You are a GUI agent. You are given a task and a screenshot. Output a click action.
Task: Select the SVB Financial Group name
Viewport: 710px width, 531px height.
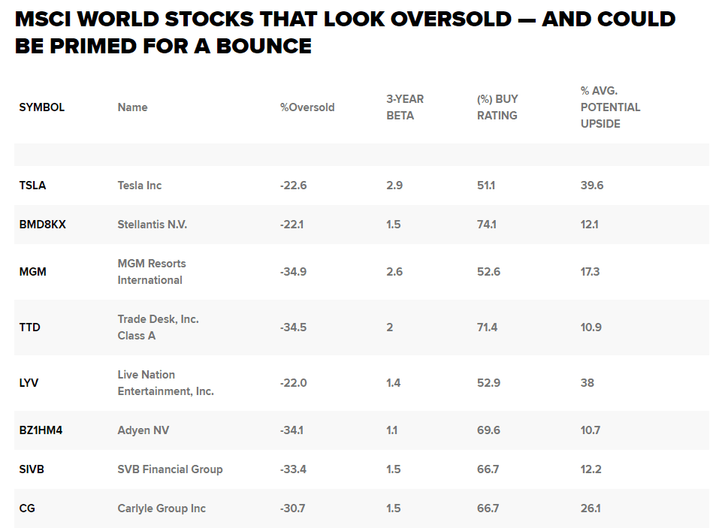click(170, 469)
